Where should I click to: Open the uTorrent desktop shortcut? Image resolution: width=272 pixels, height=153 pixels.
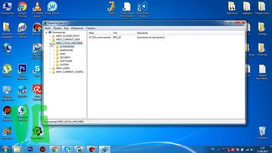click(7, 70)
